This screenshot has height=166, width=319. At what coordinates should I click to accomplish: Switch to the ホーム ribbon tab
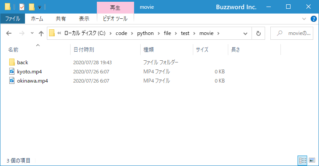pyautogui.click(x=37, y=19)
